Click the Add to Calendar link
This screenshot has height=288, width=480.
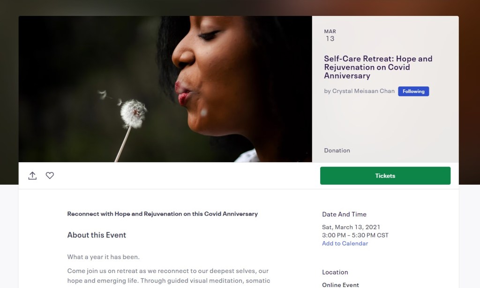pyautogui.click(x=345, y=244)
